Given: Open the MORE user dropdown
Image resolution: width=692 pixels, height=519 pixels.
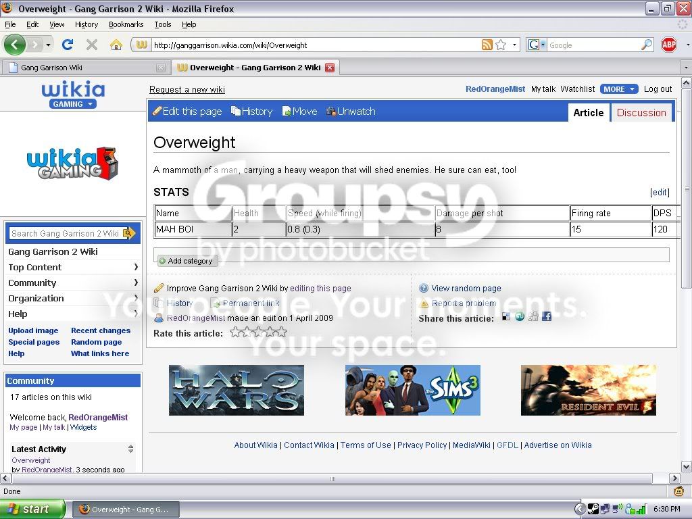Looking at the screenshot, I should tap(619, 89).
